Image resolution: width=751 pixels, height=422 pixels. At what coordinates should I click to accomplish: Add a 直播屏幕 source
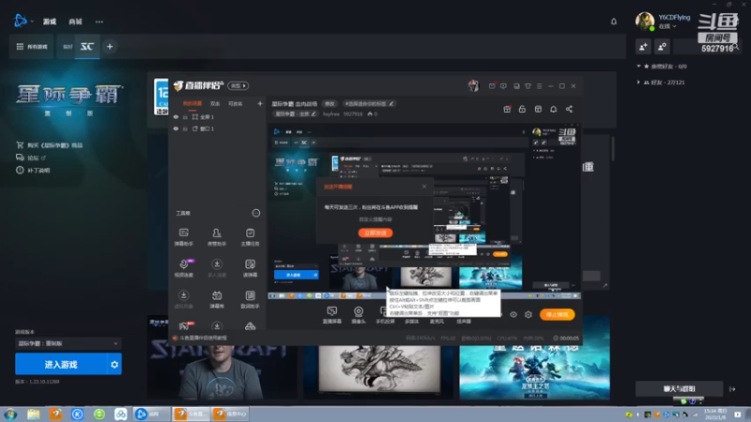(331, 315)
